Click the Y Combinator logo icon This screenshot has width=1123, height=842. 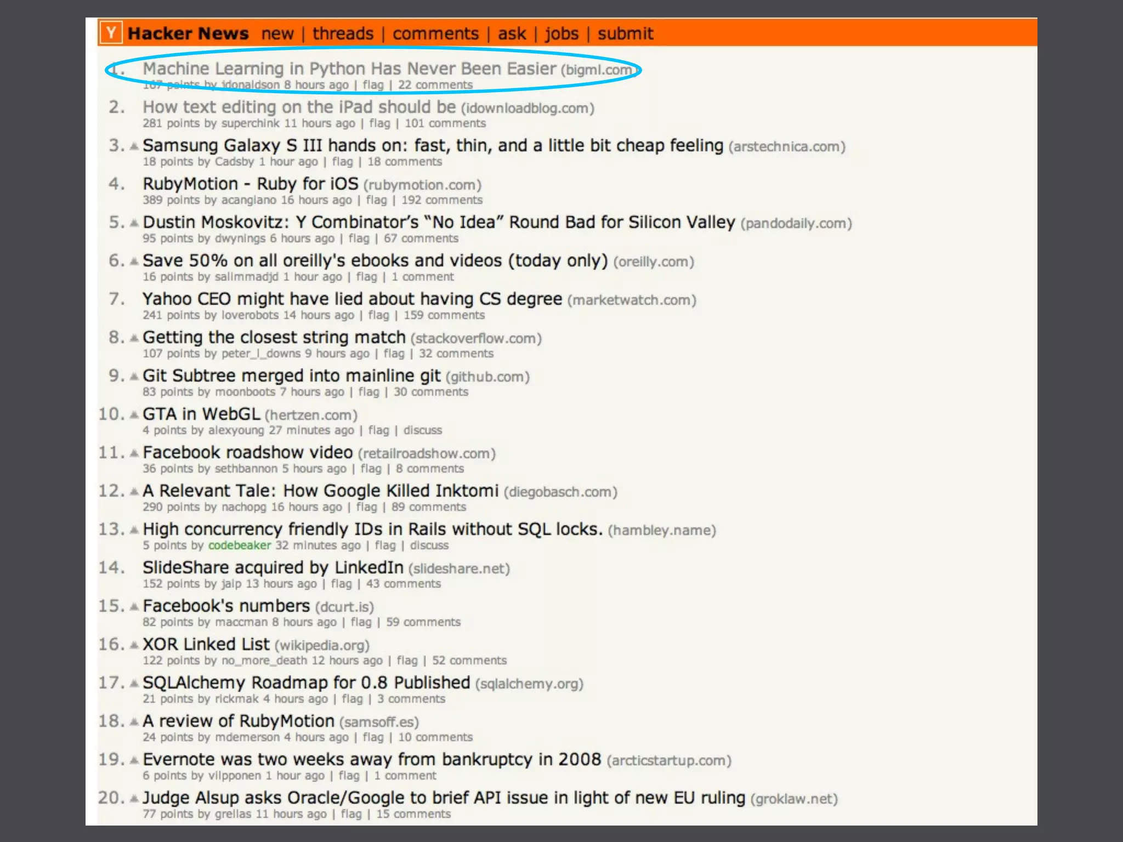111,33
